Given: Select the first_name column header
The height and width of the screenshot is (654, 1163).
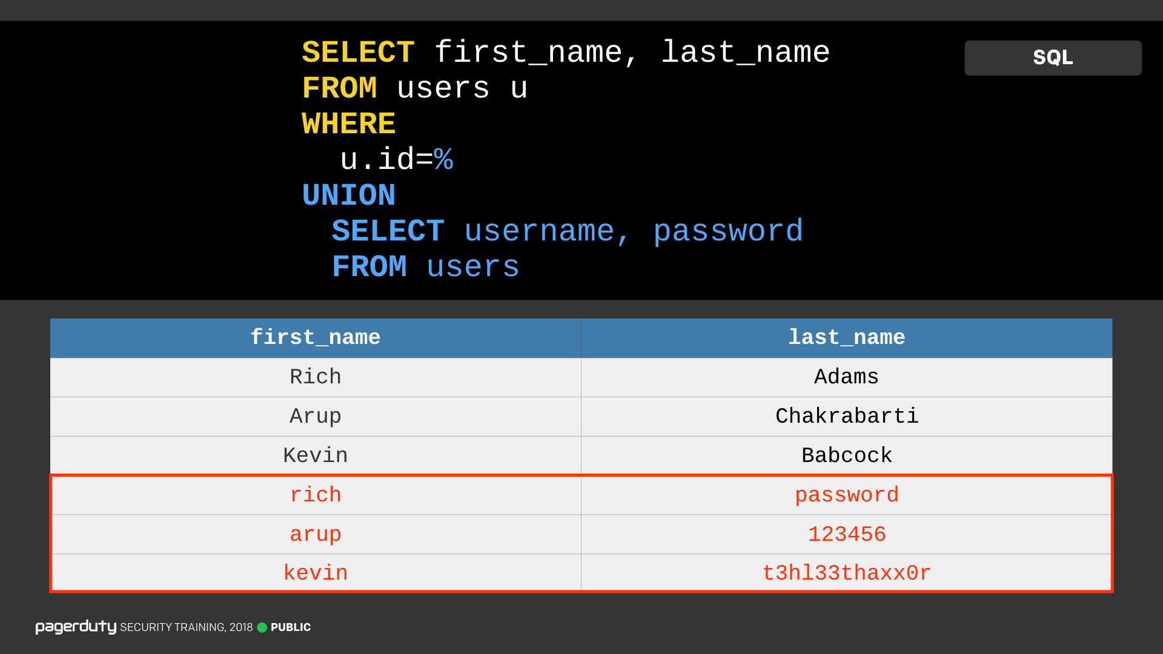Looking at the screenshot, I should [316, 338].
